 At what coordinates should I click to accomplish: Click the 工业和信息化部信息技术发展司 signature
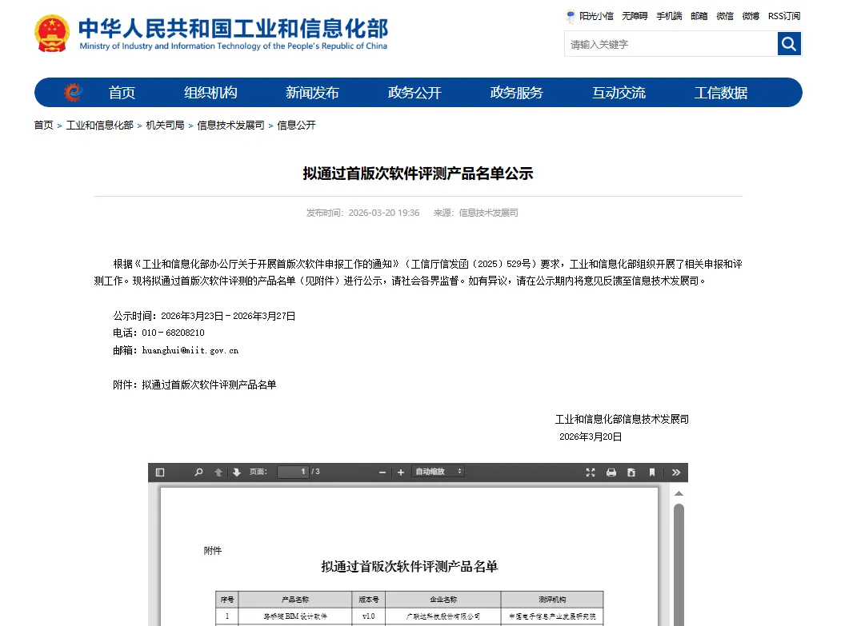tap(622, 419)
